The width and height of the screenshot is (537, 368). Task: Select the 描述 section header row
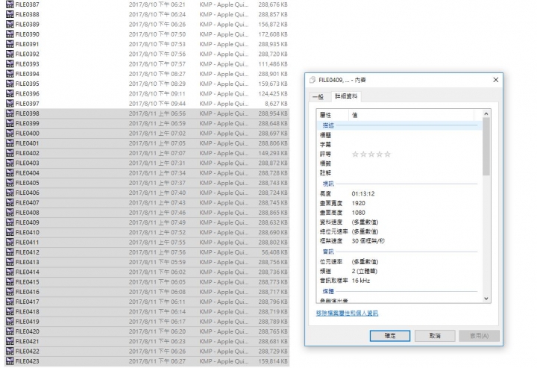pos(399,125)
